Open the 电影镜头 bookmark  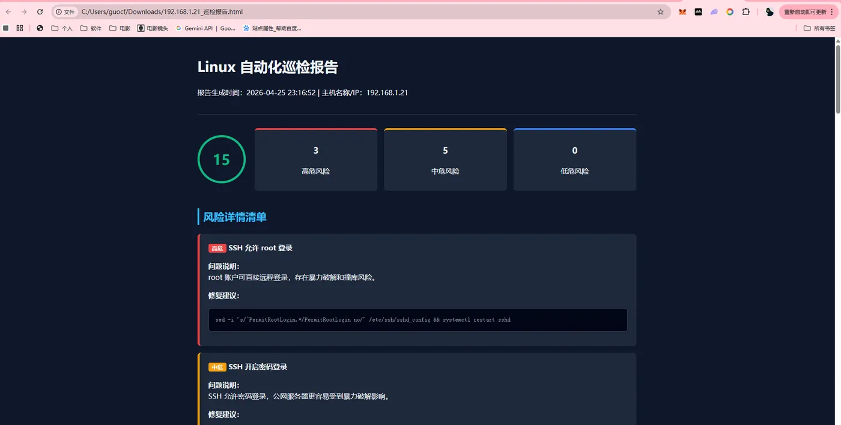click(153, 28)
